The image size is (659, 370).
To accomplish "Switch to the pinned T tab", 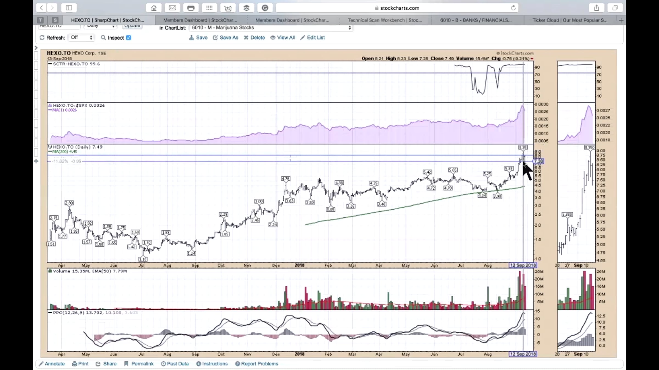I will [x=40, y=20].
